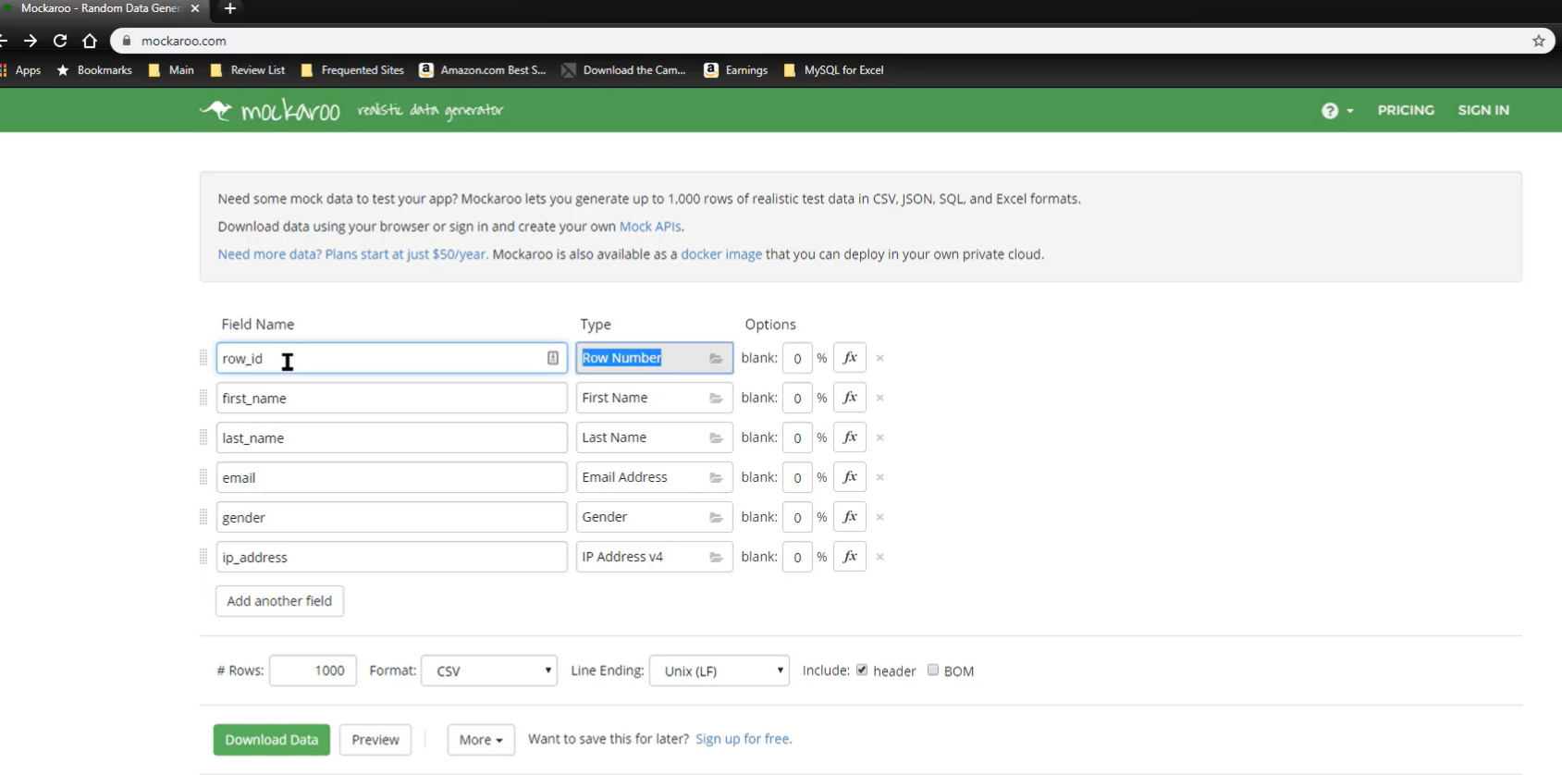
Task: Remove the row_id field with its x
Action: click(x=879, y=358)
